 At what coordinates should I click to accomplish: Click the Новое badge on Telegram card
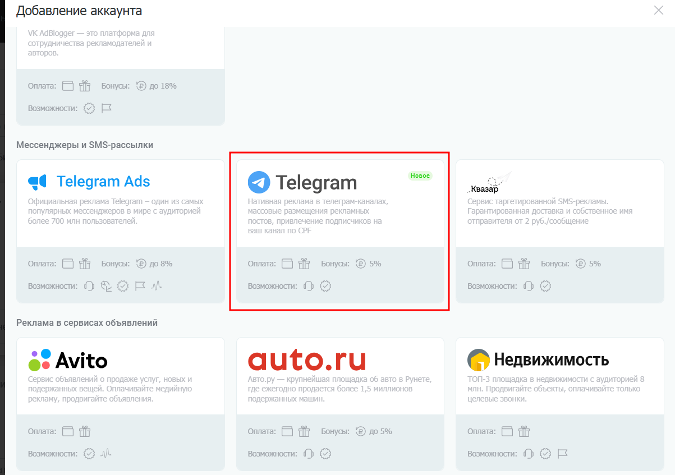click(420, 176)
